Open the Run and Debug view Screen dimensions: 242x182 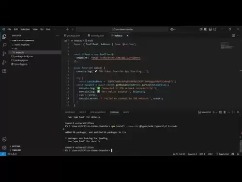4,62
